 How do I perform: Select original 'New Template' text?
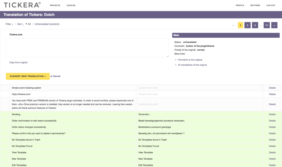pyautogui.click(x=19, y=159)
